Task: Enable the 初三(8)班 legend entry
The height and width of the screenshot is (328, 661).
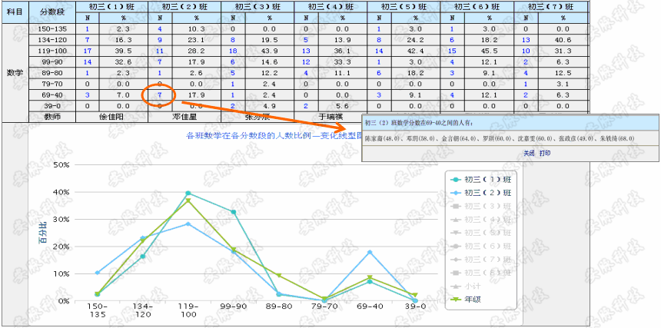Action: pos(483,273)
